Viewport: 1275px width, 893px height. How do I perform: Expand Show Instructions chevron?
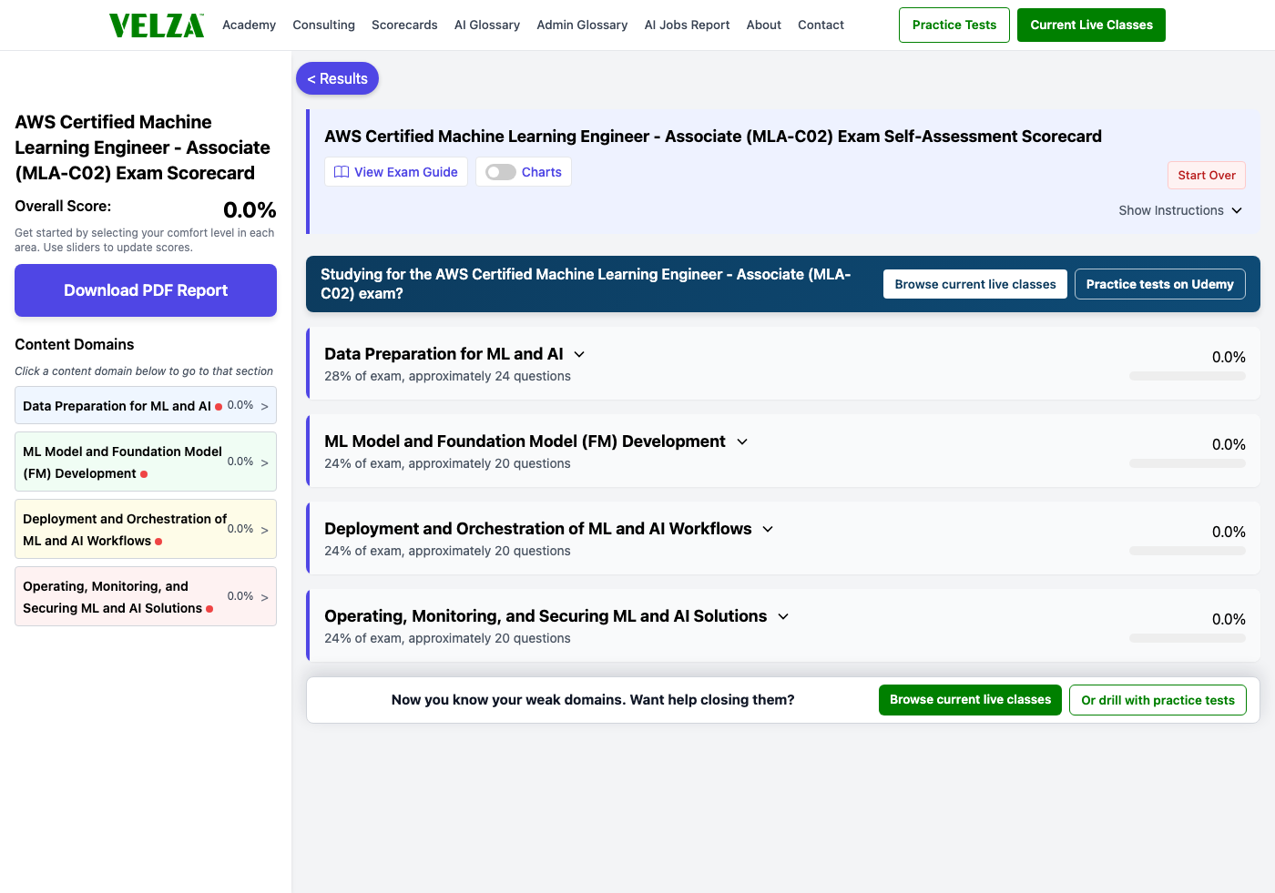1237,210
